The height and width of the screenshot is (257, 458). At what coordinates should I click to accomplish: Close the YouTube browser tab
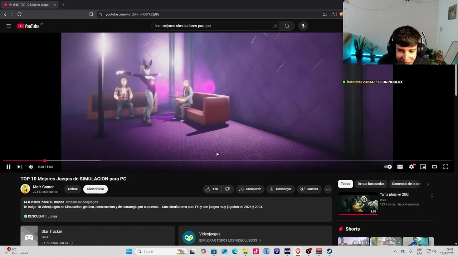(55, 5)
